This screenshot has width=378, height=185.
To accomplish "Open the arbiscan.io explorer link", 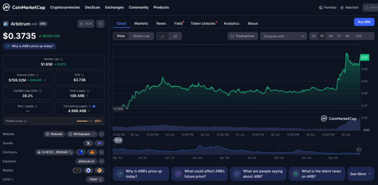I will pyautogui.click(x=87, y=161).
